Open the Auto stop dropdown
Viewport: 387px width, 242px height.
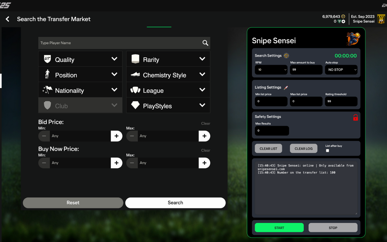click(341, 70)
